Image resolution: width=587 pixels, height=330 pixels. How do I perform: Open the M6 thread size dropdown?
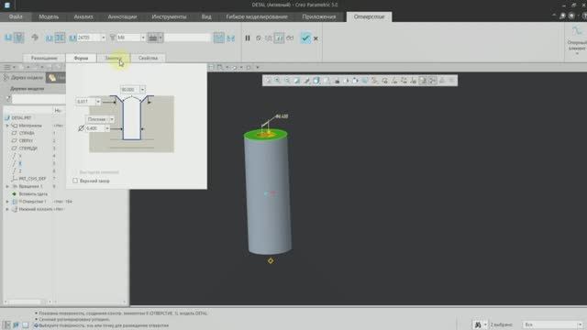tap(143, 38)
